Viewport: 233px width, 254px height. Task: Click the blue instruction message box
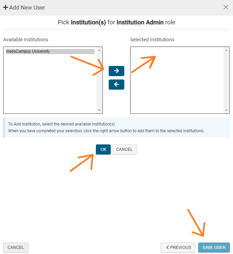click(116, 128)
